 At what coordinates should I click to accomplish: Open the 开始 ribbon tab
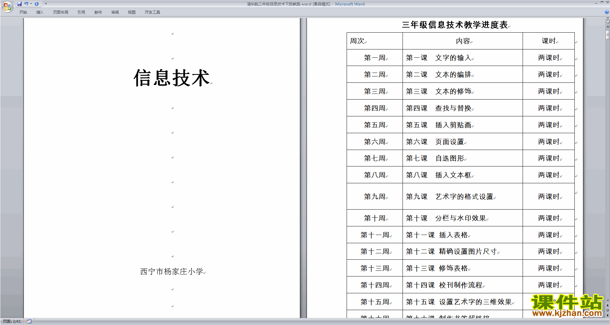tap(23, 12)
